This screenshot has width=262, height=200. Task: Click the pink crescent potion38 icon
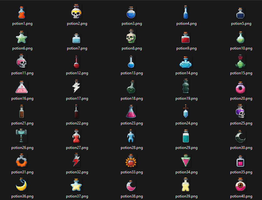(x=131, y=186)
